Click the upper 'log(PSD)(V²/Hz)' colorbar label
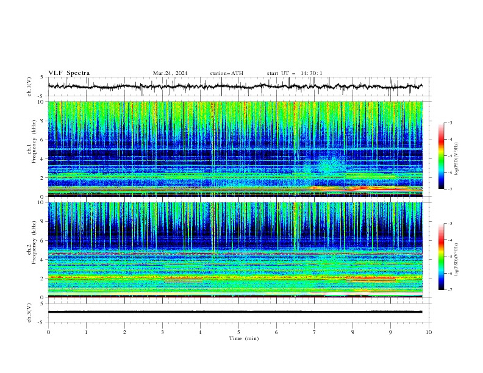 point(456,159)
